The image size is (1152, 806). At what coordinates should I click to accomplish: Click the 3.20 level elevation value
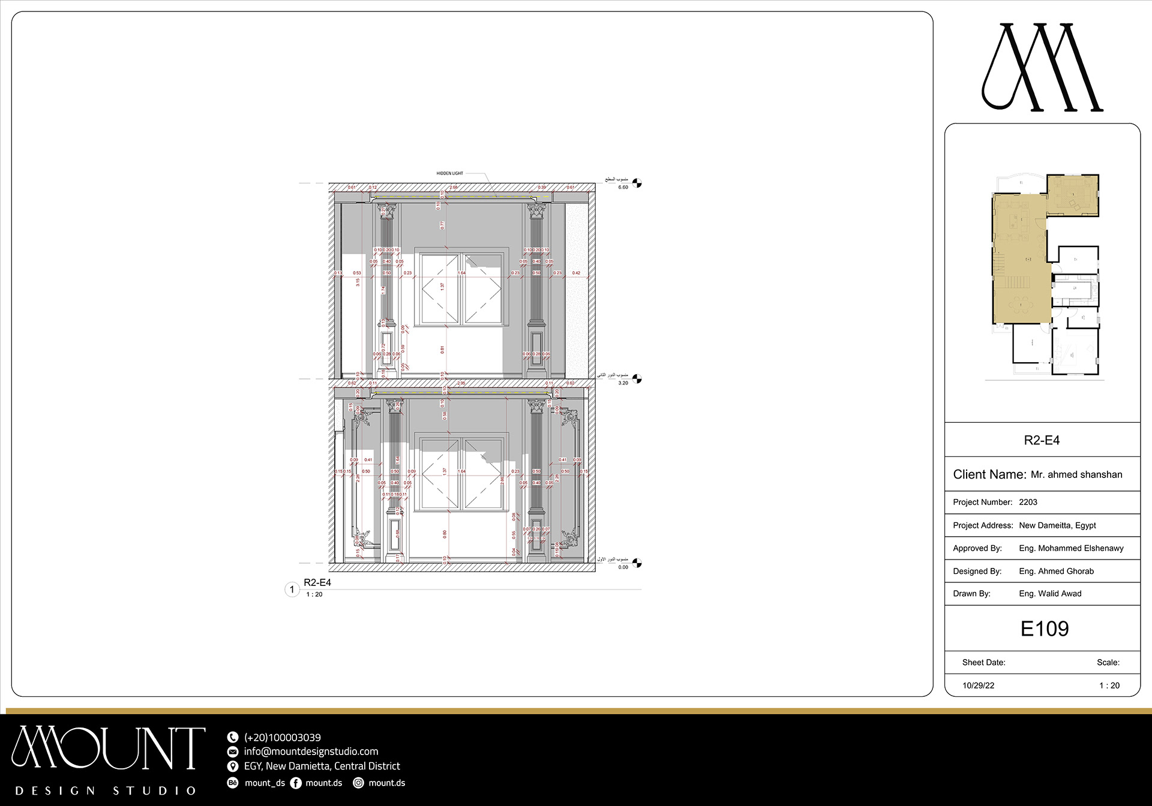623,383
